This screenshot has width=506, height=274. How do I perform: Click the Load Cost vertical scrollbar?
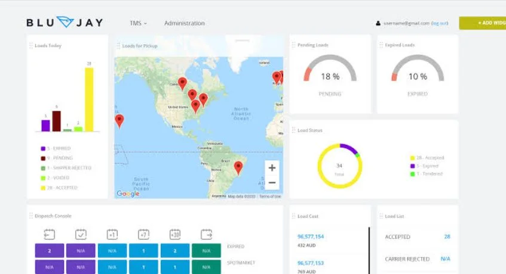pos(369,251)
